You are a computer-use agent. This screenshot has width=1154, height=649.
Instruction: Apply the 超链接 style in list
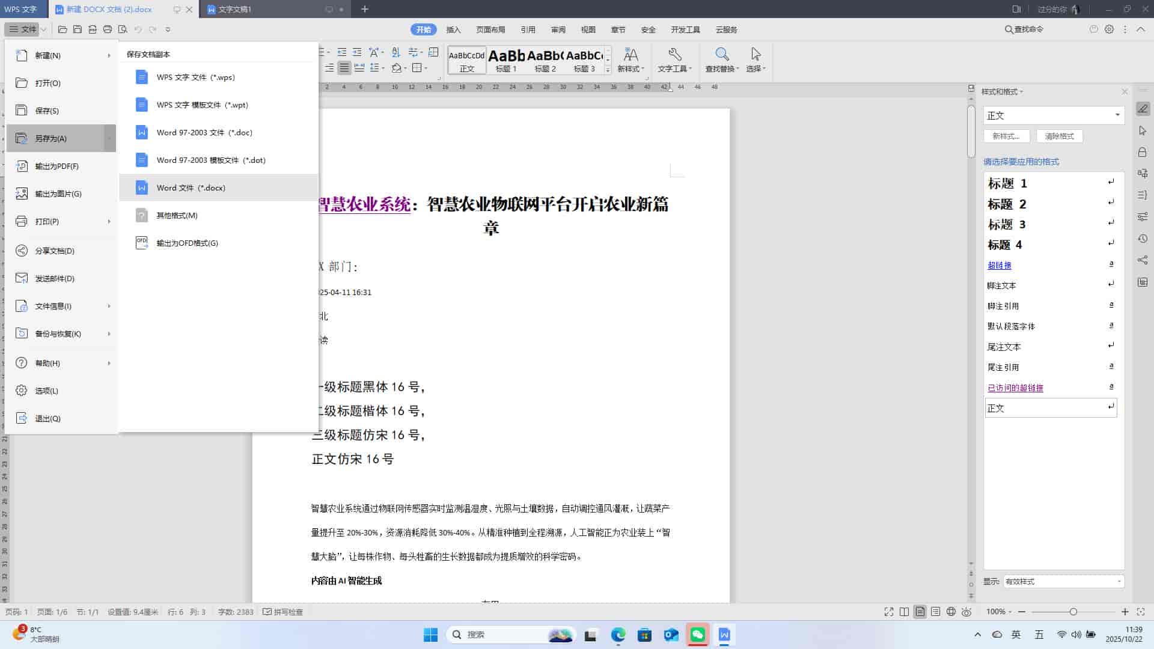coord(1051,265)
